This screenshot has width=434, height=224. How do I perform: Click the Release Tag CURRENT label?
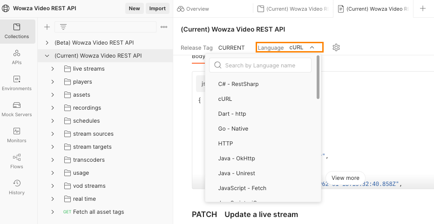[212, 48]
